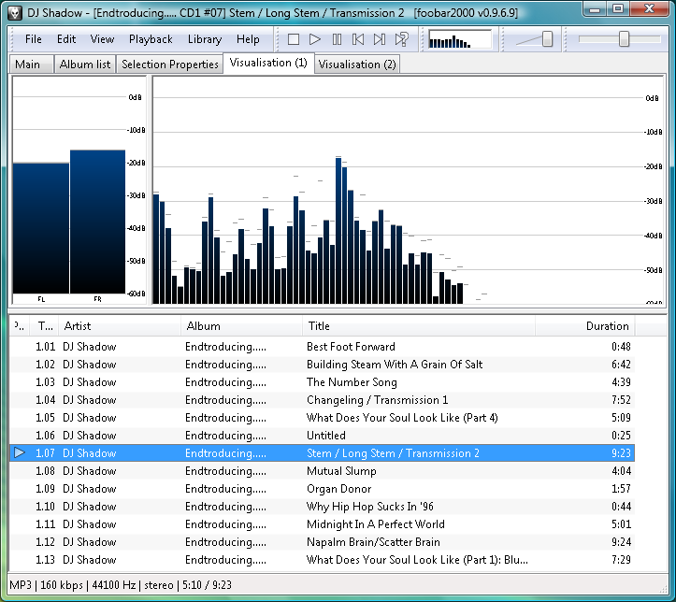Select the Visualisation (2) tab

click(357, 64)
